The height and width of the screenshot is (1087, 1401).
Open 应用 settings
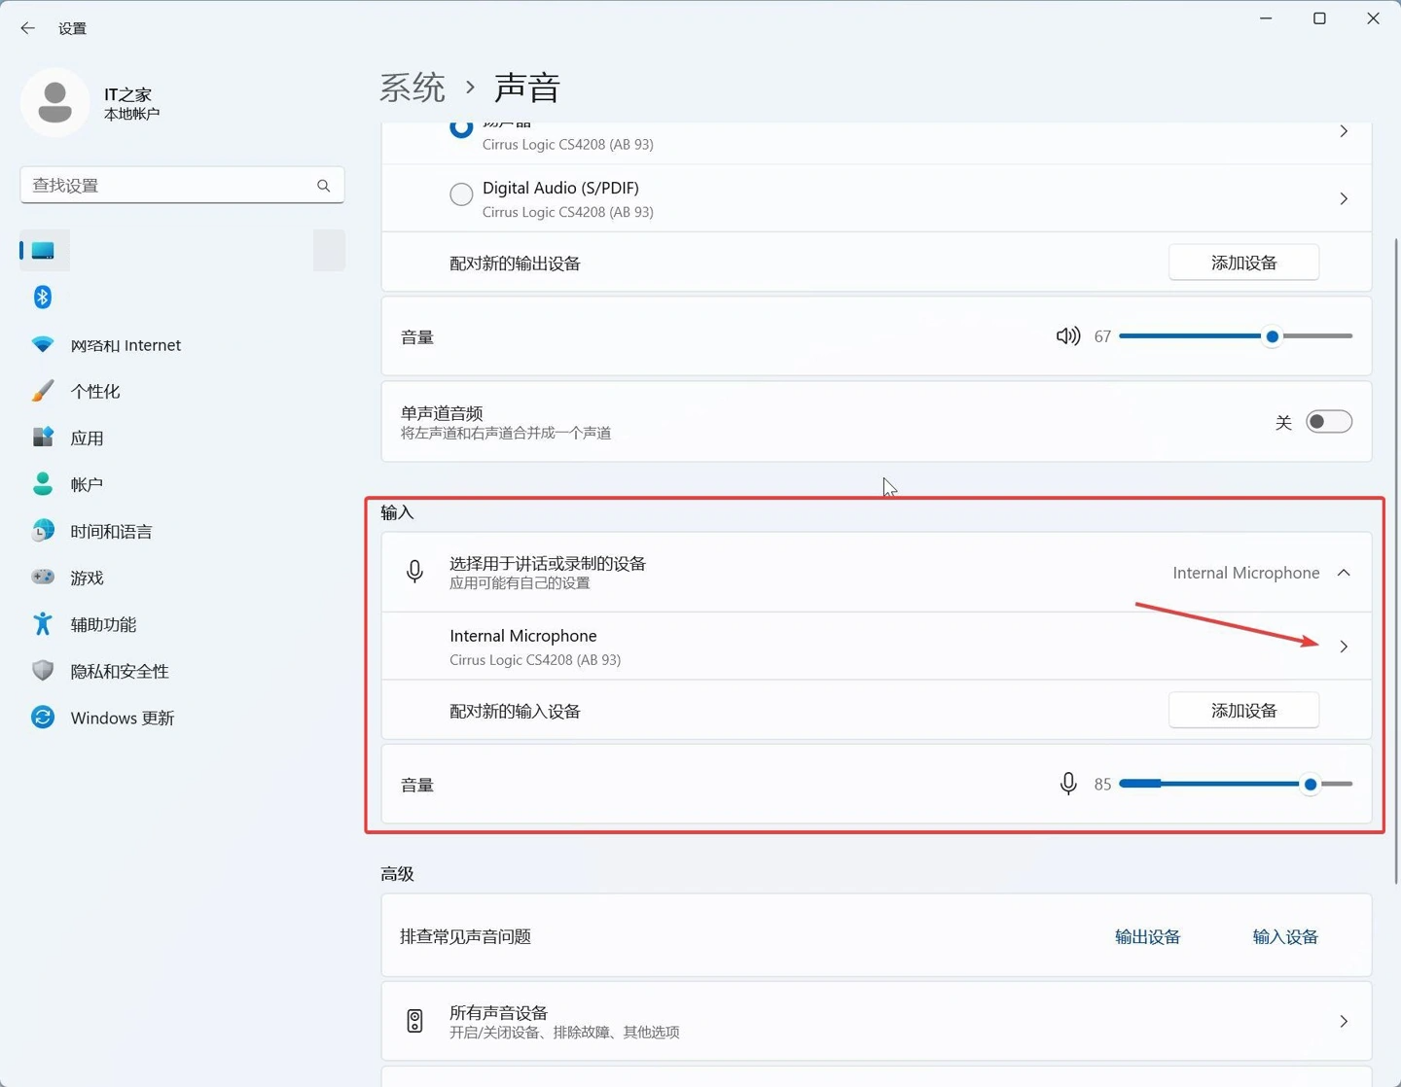88,437
